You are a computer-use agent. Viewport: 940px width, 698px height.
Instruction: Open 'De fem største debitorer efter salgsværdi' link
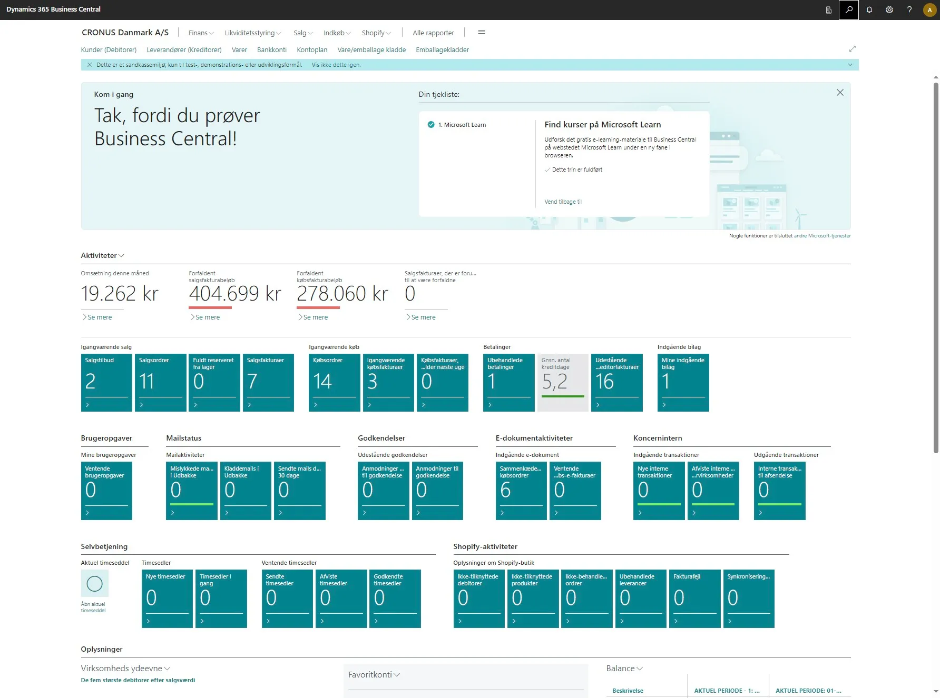click(x=138, y=680)
